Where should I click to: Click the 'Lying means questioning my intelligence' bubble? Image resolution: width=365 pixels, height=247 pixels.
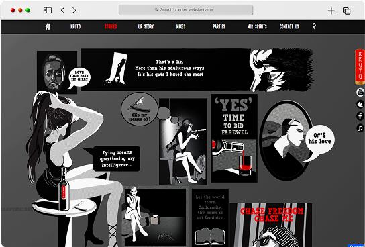116,158
